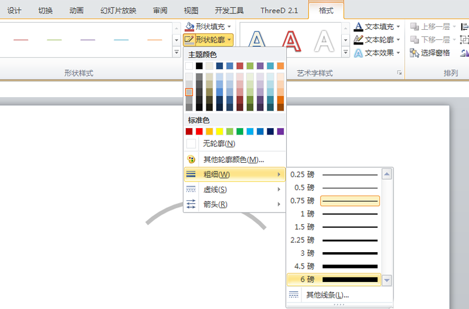Choose 其他轮廓颜色(M) More Outline Colors
The image size is (469, 309).
pyautogui.click(x=235, y=159)
